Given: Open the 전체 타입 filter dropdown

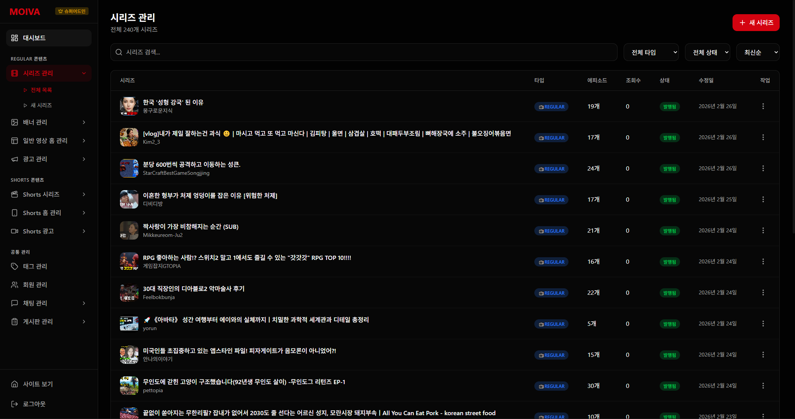Looking at the screenshot, I should [x=651, y=53].
